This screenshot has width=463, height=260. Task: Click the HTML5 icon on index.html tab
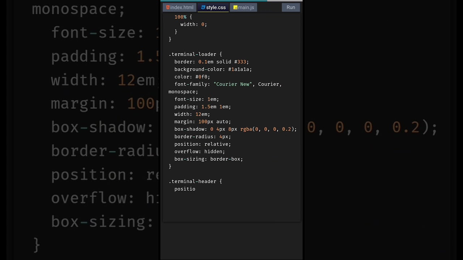click(168, 7)
